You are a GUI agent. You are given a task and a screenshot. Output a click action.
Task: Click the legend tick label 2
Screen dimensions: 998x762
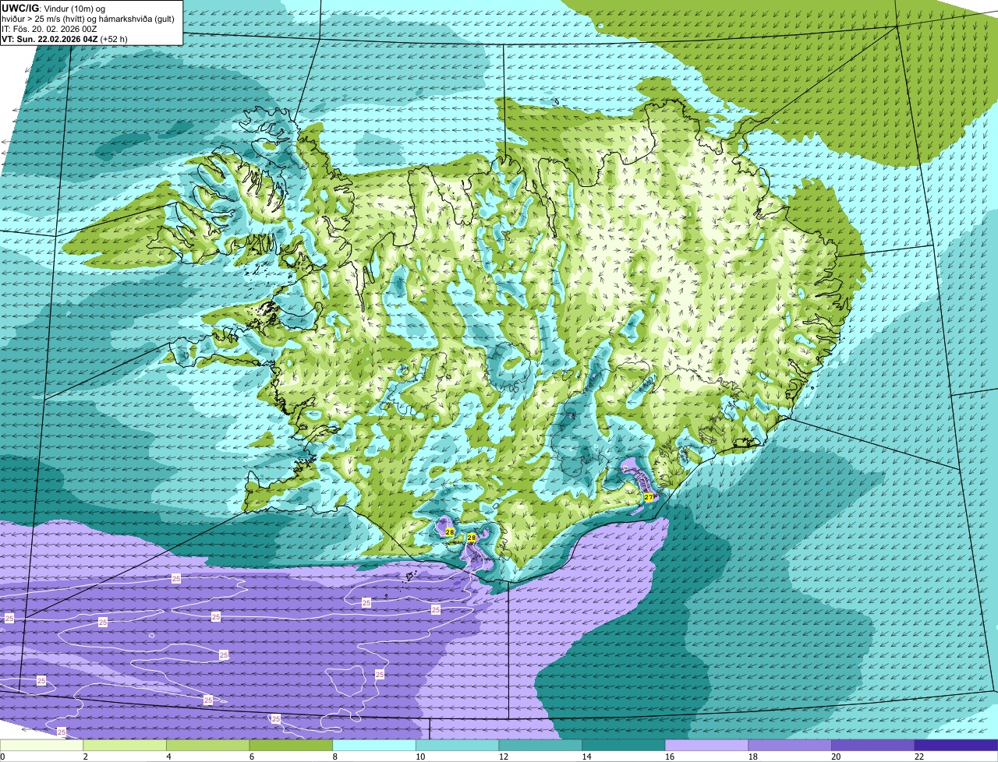coord(85,757)
